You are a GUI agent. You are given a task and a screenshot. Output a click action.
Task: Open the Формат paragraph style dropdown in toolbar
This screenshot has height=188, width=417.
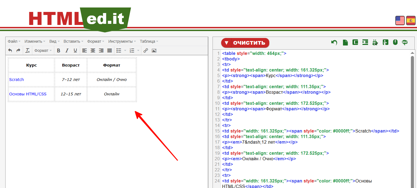(43, 50)
